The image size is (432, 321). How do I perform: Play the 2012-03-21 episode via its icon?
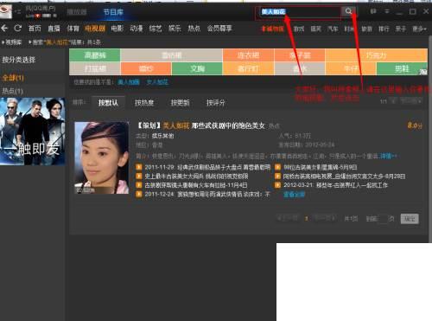pyautogui.click(x=277, y=185)
